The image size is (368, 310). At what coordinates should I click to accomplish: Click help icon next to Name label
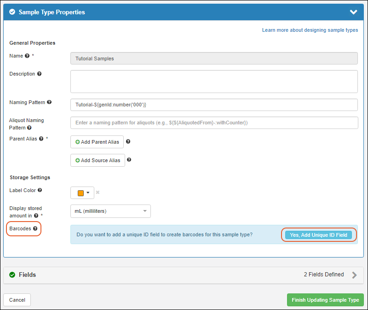(27, 56)
